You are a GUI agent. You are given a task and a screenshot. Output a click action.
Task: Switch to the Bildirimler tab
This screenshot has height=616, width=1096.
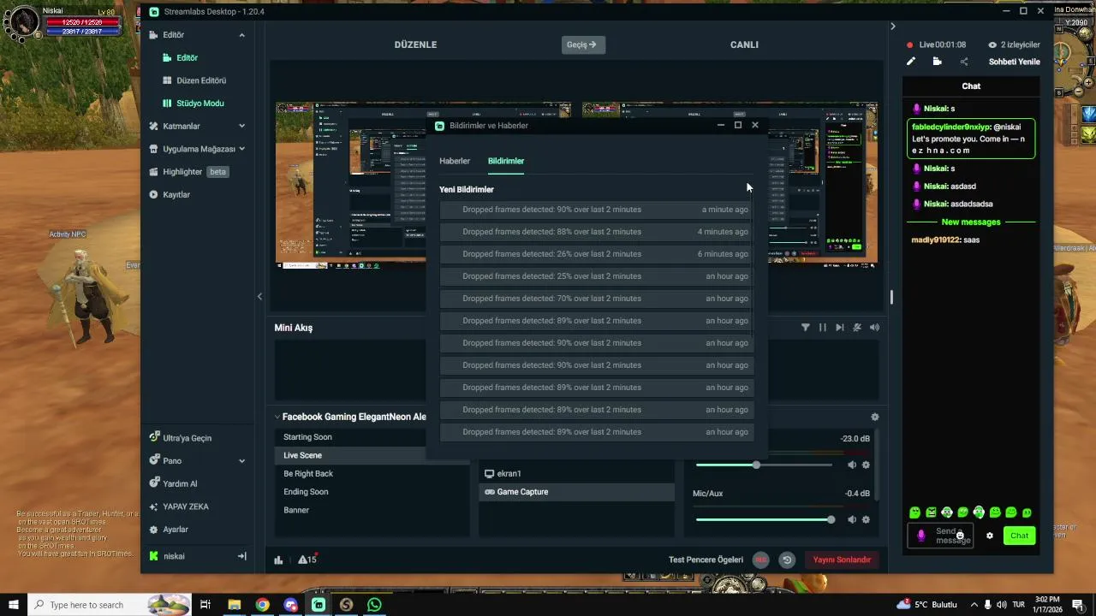pyautogui.click(x=506, y=161)
